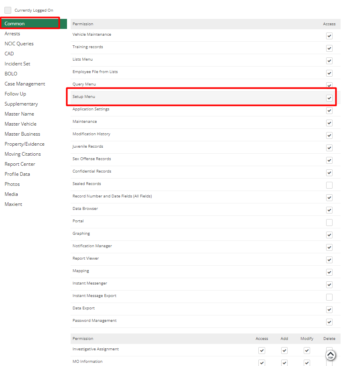
Task: Open the CAD category
Action: click(x=10, y=53)
